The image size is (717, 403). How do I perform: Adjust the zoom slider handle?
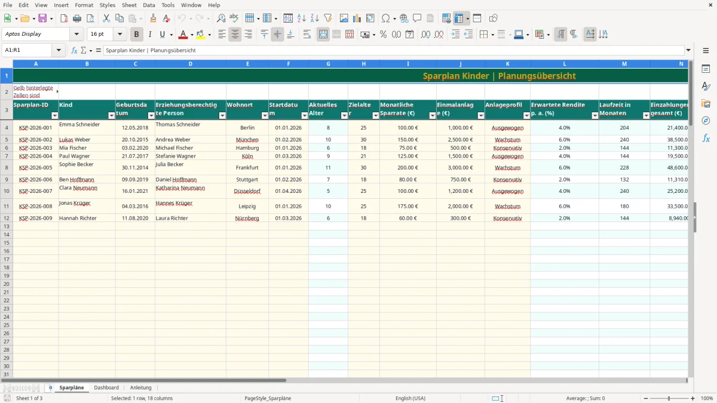click(669, 398)
